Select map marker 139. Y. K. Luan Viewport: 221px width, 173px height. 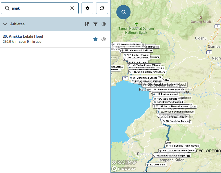point(138,62)
